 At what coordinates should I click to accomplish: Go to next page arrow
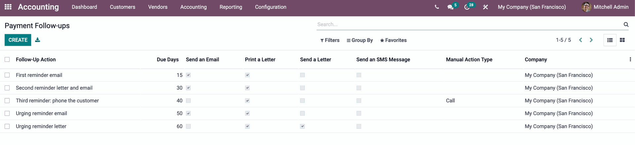tap(591, 40)
